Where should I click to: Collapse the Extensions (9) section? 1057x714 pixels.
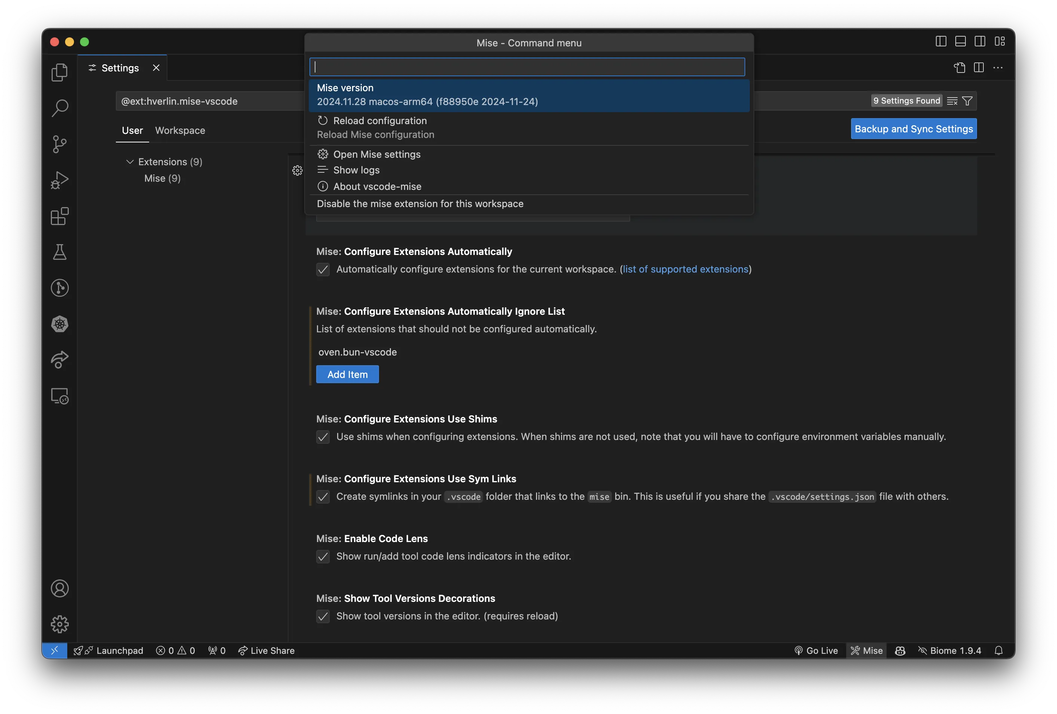(x=130, y=161)
